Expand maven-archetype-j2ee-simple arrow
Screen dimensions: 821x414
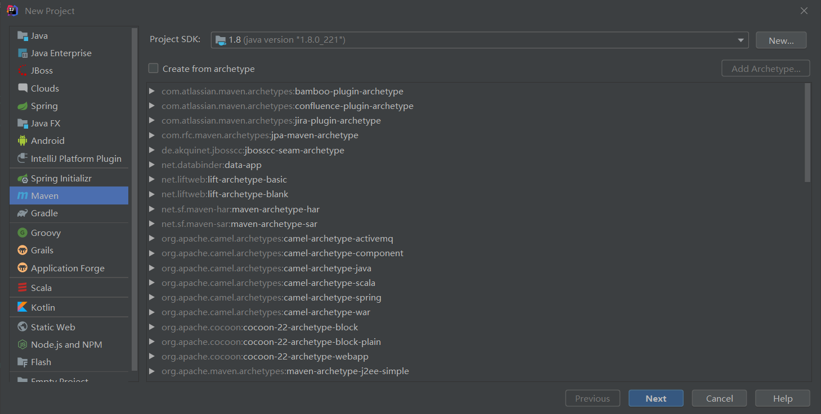(x=152, y=371)
